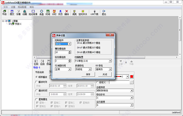Open the 控制组件 DX-UL dropdown
This screenshot has width=183, height=116.
pos(63,44)
